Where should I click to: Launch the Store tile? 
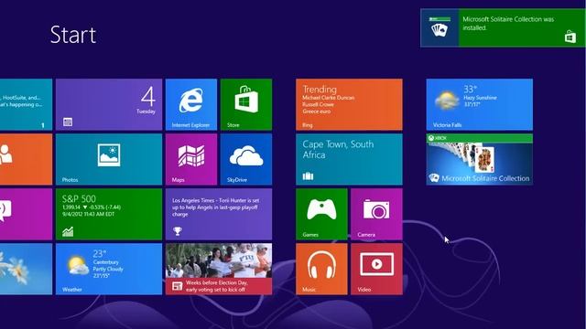[x=246, y=104]
